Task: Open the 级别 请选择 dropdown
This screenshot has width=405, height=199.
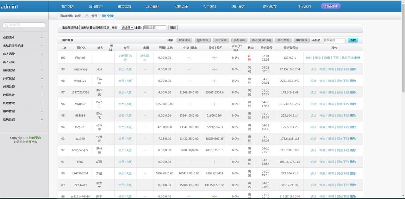Action: pyautogui.click(x=128, y=27)
